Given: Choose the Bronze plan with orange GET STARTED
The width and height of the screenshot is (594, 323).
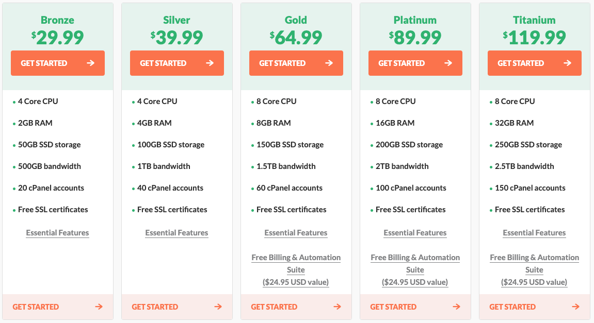Looking at the screenshot, I should pyautogui.click(x=58, y=63).
